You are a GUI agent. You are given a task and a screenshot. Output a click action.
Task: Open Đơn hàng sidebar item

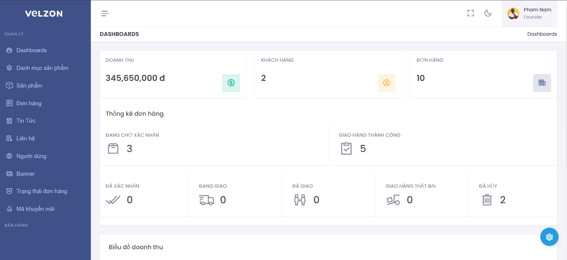pos(29,103)
